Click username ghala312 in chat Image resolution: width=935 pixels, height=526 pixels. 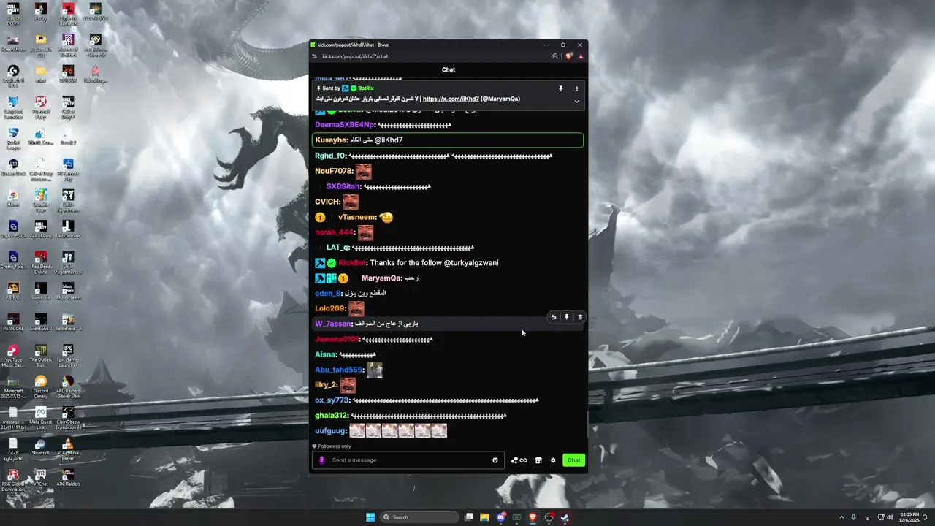pyautogui.click(x=331, y=416)
